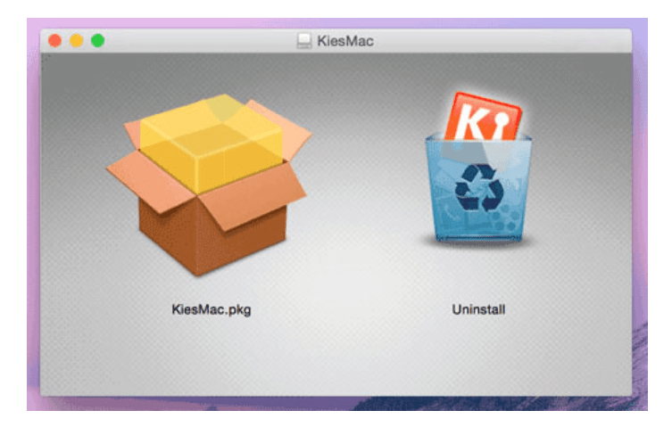The height and width of the screenshot is (427, 672).
Task: Minimize the KiesMac window with yellow button
Action: coord(76,41)
